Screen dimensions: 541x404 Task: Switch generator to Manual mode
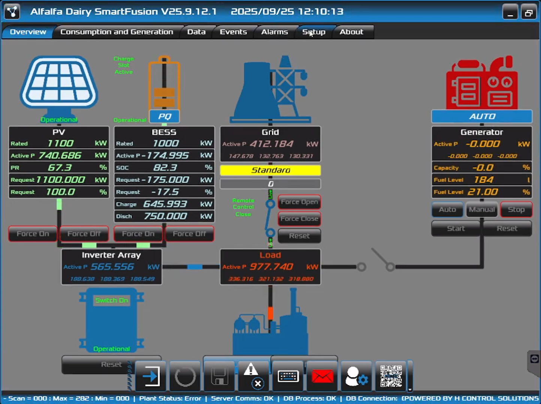pos(481,210)
